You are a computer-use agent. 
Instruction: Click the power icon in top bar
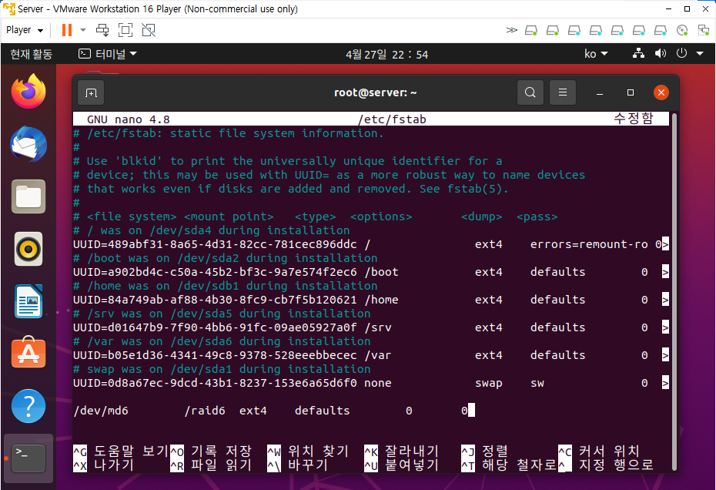point(681,53)
